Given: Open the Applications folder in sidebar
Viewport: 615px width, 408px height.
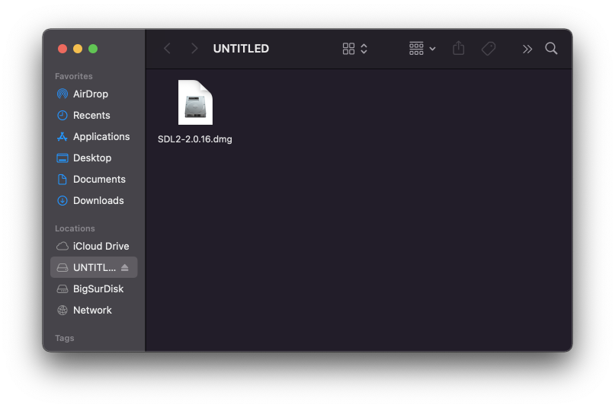Looking at the screenshot, I should click(63, 137).
